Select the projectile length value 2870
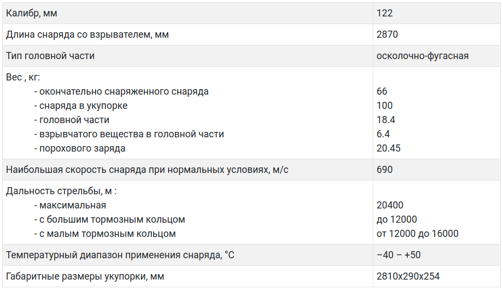The image size is (503, 290). (387, 34)
